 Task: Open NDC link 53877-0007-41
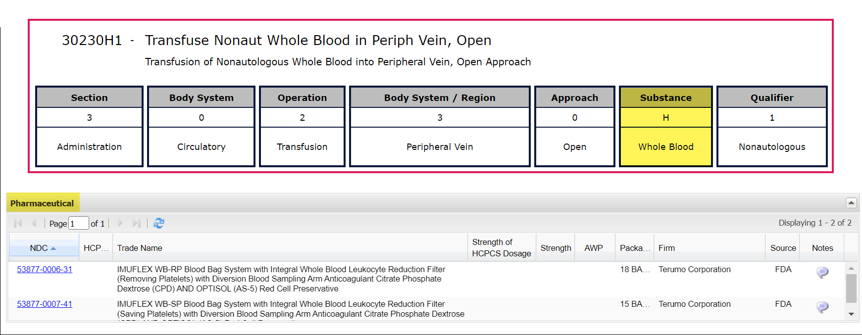pos(45,304)
